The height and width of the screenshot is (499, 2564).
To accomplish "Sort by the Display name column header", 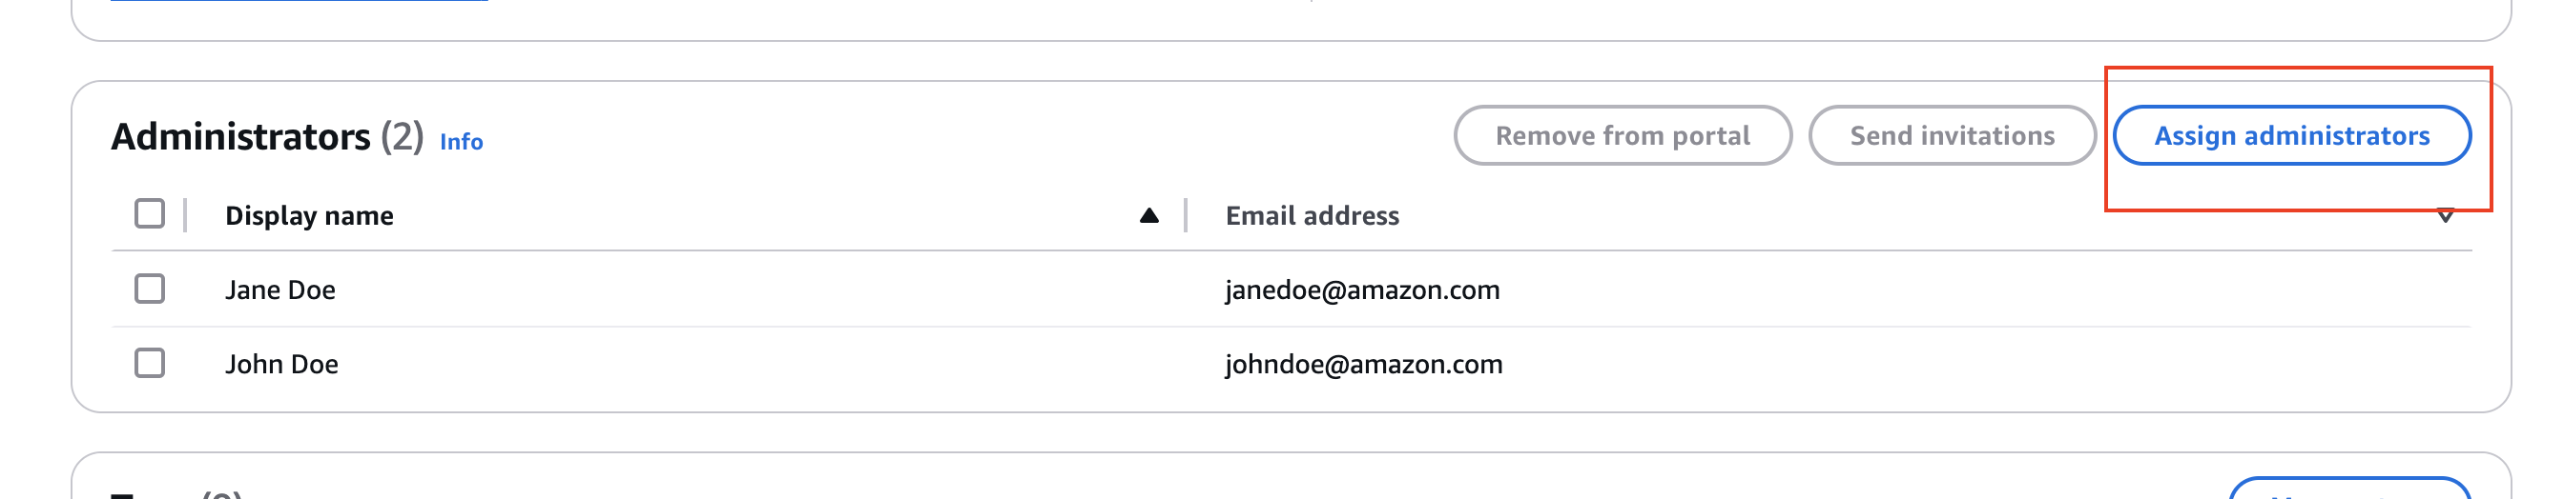I will click(x=308, y=216).
